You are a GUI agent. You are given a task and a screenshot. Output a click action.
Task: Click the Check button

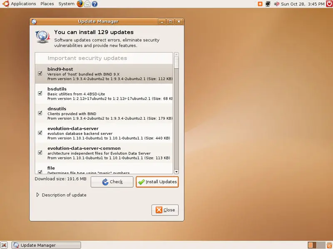tap(112, 182)
